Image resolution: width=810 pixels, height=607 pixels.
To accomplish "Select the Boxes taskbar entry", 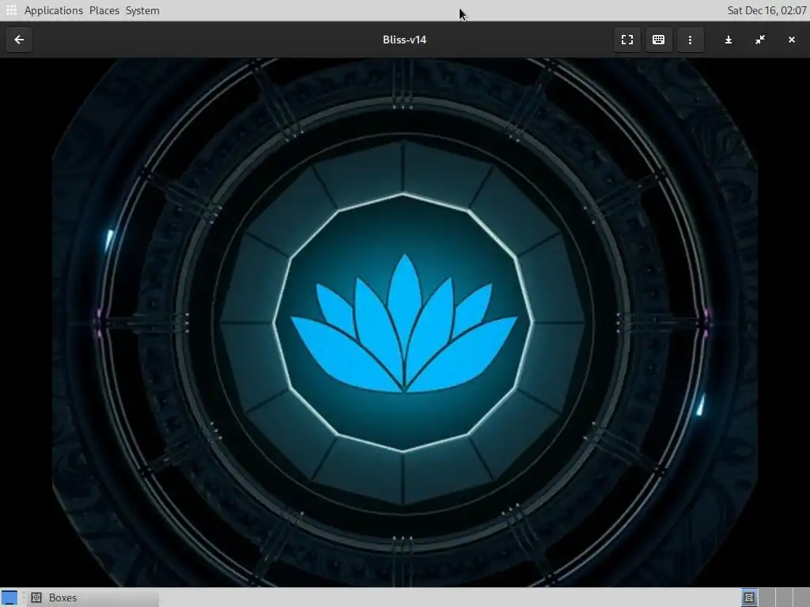I will pos(93,598).
